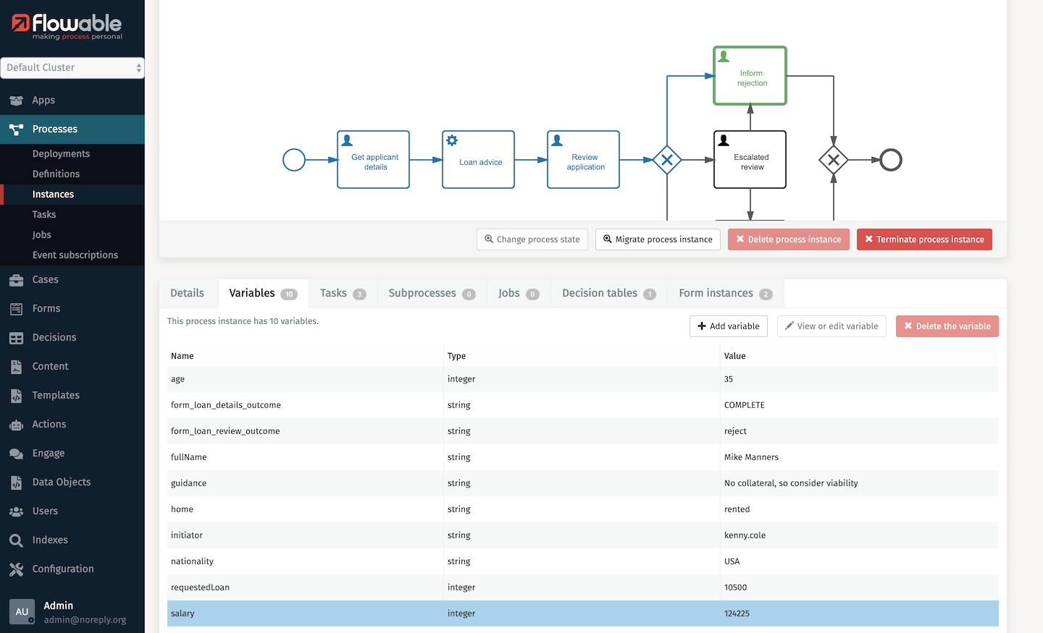Click the Configuration tools icon
Viewport: 1043px width, 633px height.
(x=16, y=569)
